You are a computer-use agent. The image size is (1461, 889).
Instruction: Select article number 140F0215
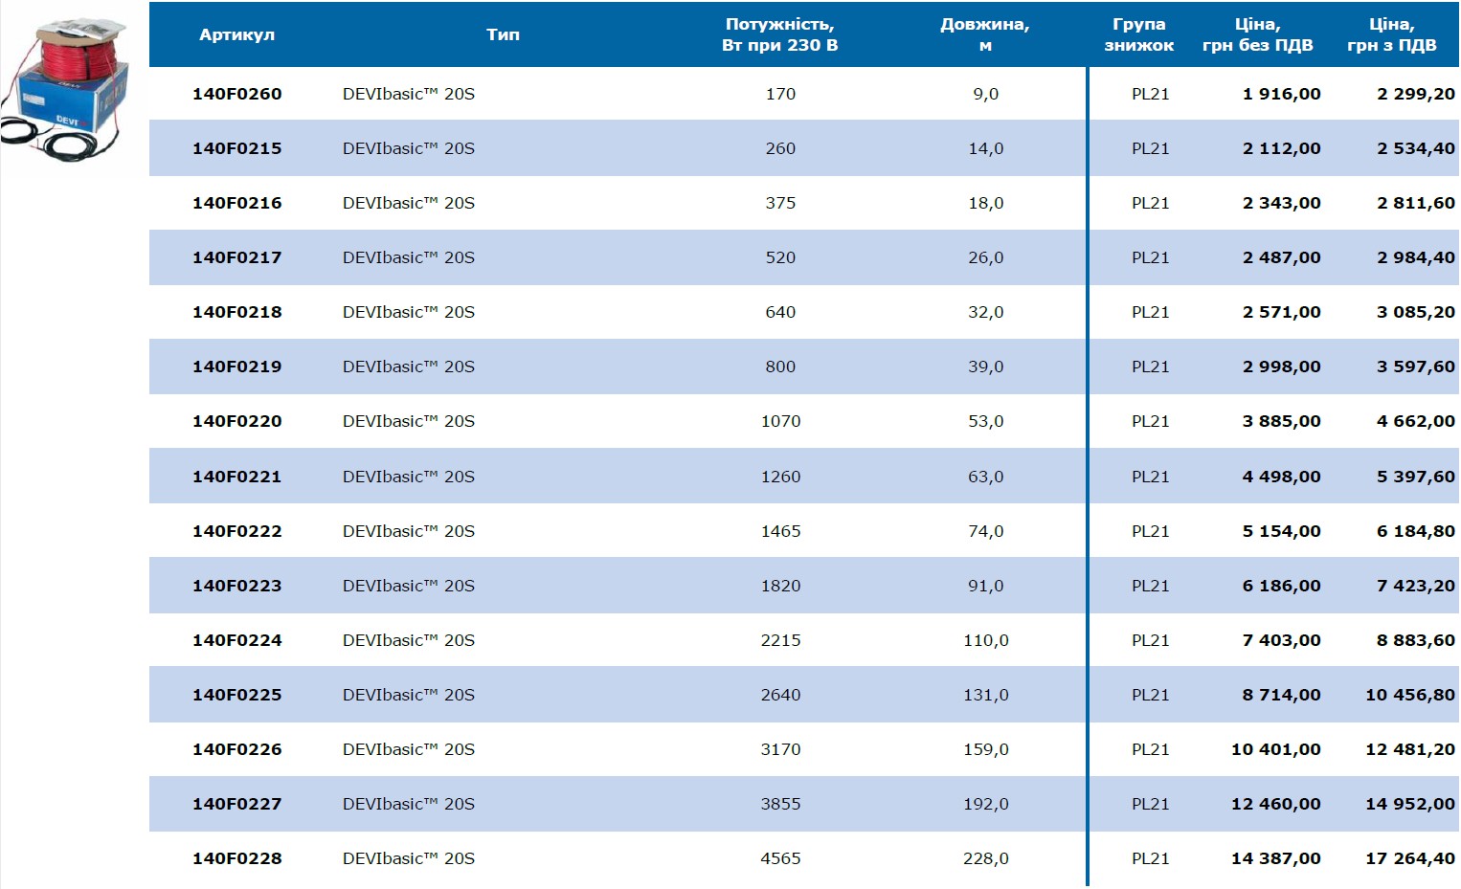pyautogui.click(x=237, y=148)
